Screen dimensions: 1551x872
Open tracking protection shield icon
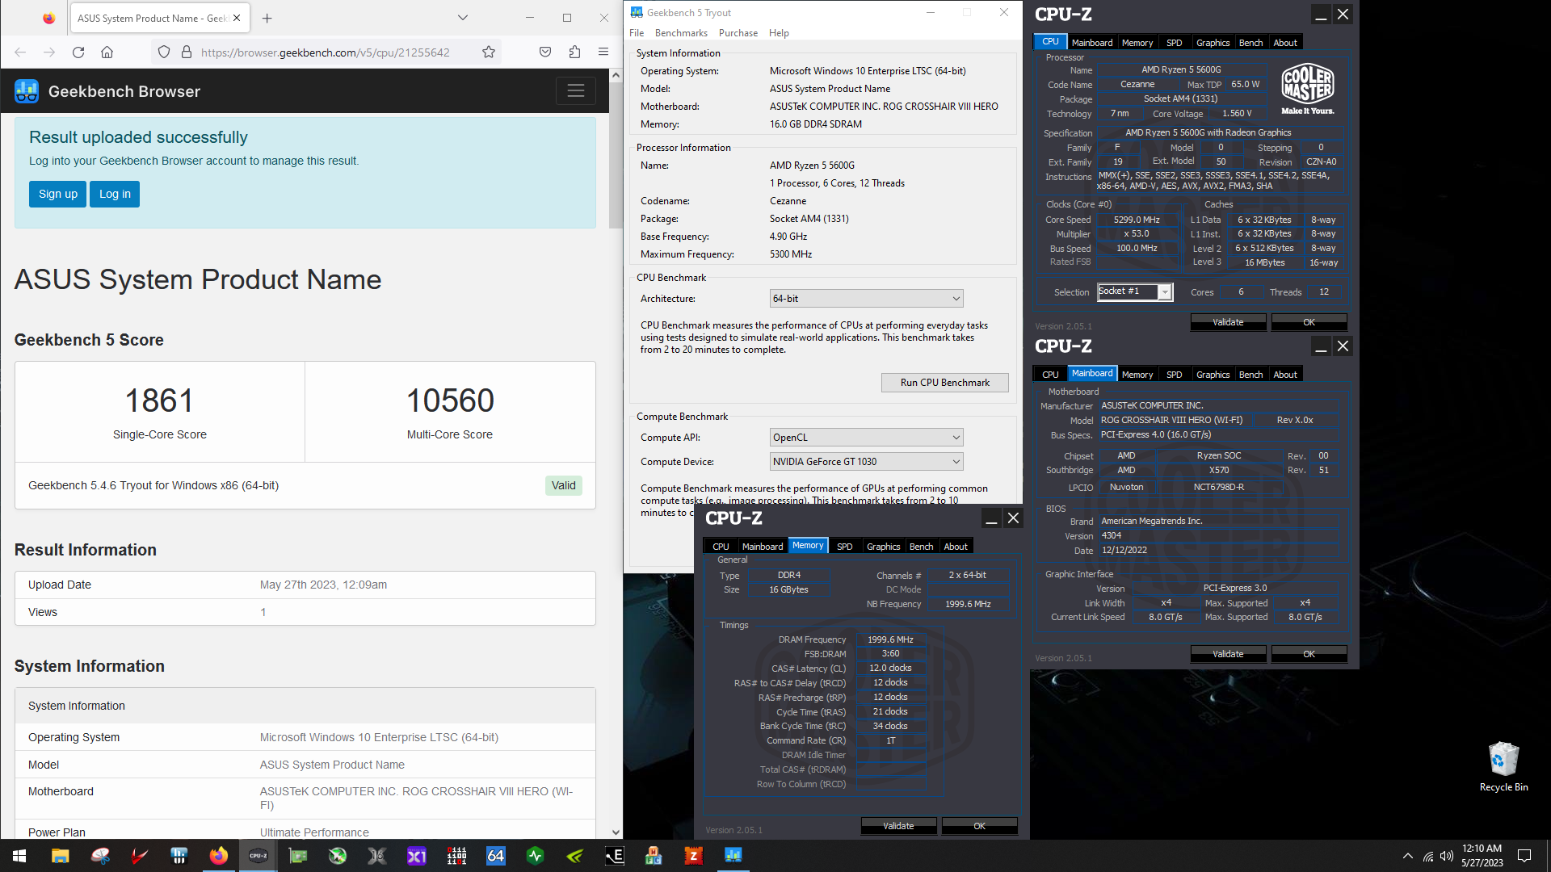pos(164,52)
